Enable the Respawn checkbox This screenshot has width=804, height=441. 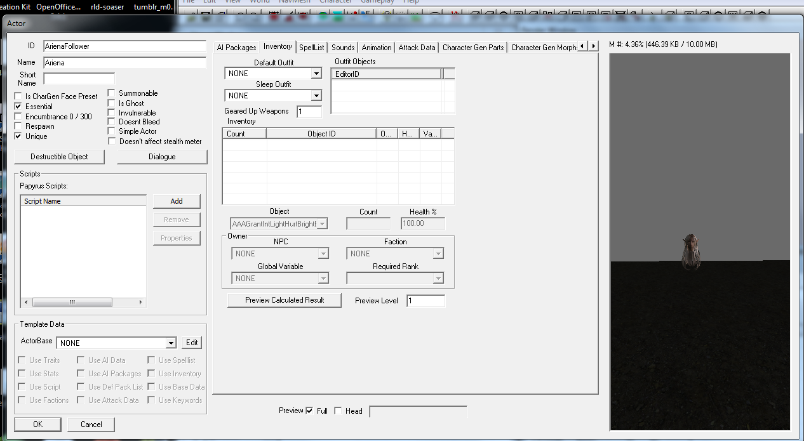point(18,126)
